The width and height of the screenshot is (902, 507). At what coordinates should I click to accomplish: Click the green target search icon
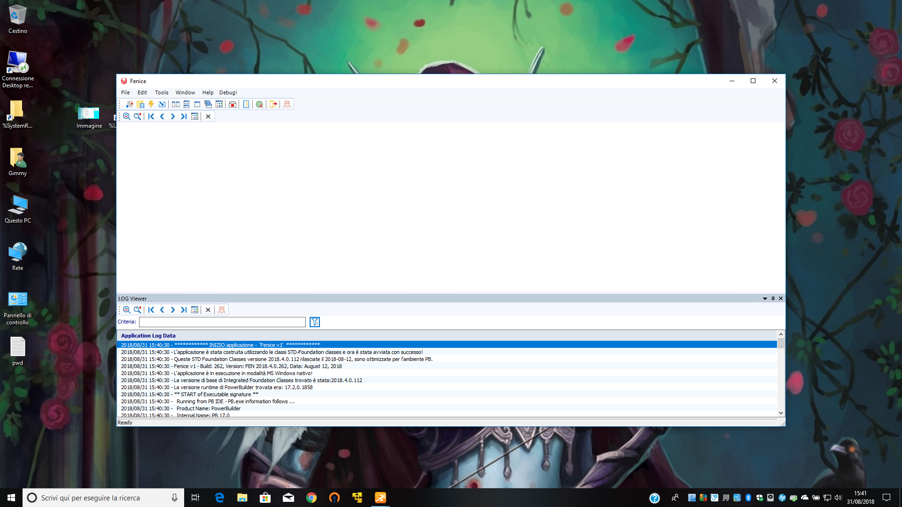259,104
